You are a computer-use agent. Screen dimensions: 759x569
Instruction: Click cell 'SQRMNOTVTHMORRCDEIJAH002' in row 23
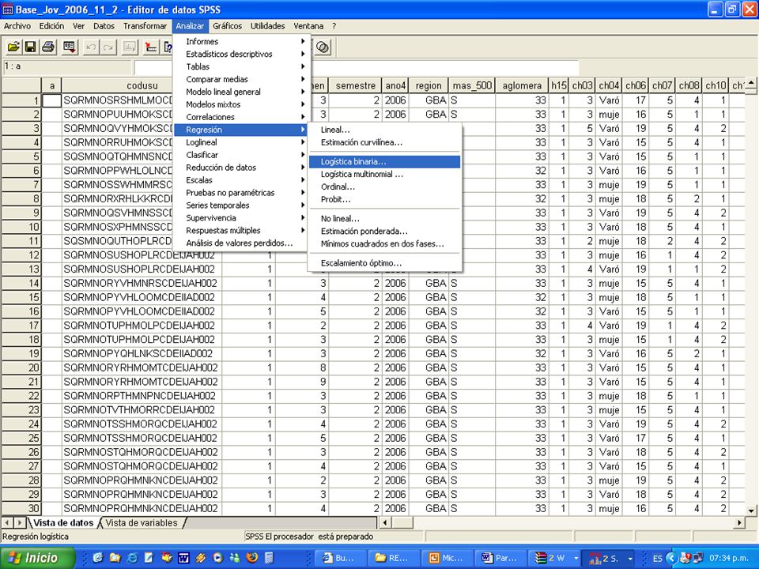pos(142,410)
